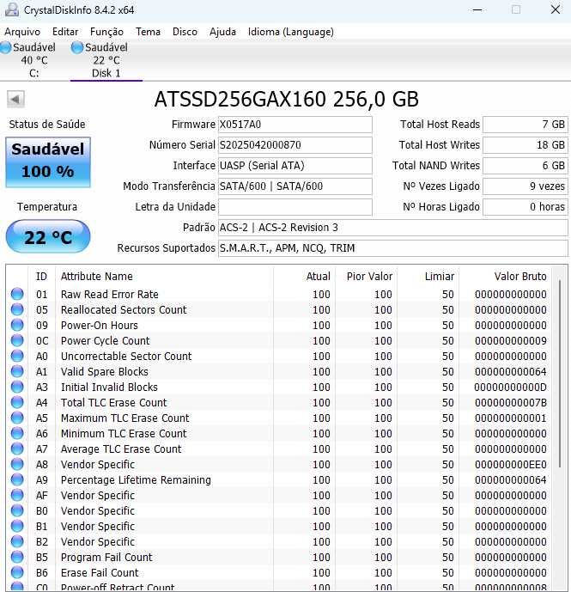Select the Disk 1 tab at 22 °C

(106, 60)
